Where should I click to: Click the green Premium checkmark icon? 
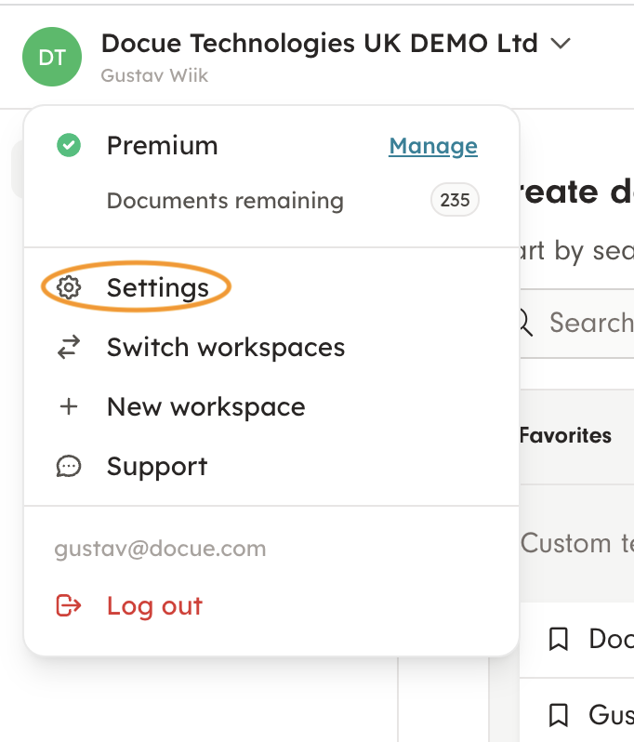[69, 146]
